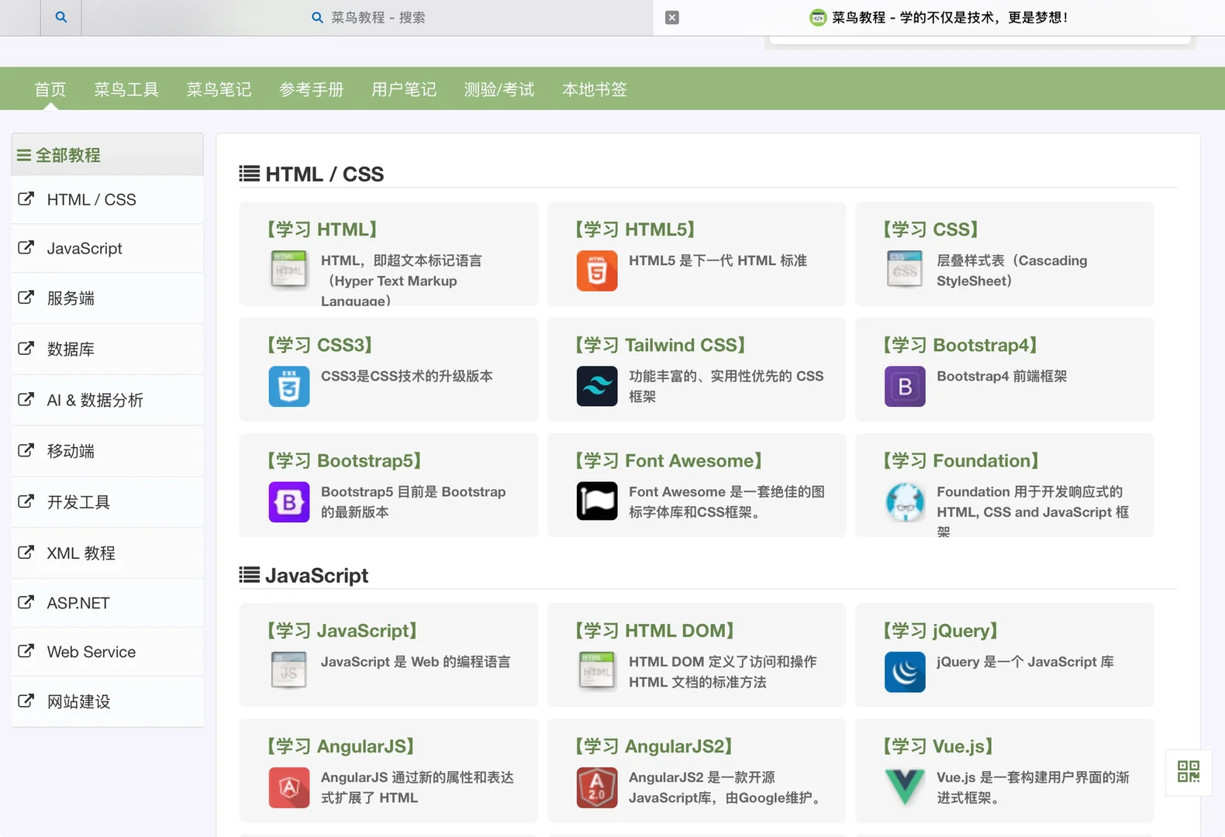This screenshot has height=837, width=1225.
Task: Click the CSS tutorial icon
Action: pyautogui.click(x=904, y=270)
